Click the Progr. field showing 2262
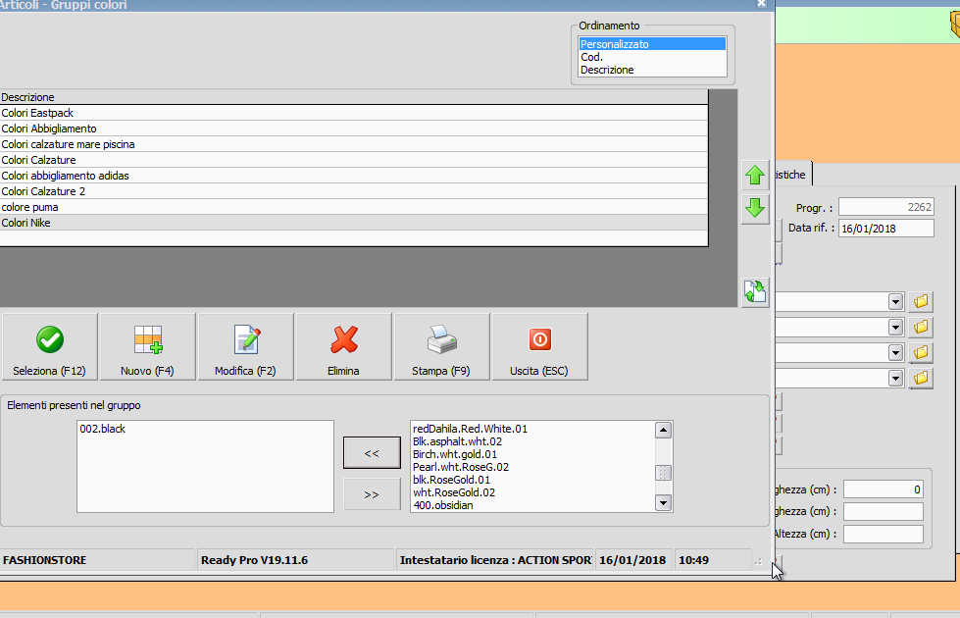The height and width of the screenshot is (618, 960). tap(885, 207)
